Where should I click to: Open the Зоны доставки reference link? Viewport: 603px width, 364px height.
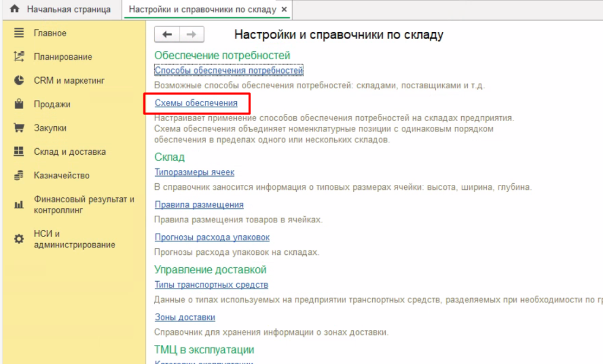point(185,317)
